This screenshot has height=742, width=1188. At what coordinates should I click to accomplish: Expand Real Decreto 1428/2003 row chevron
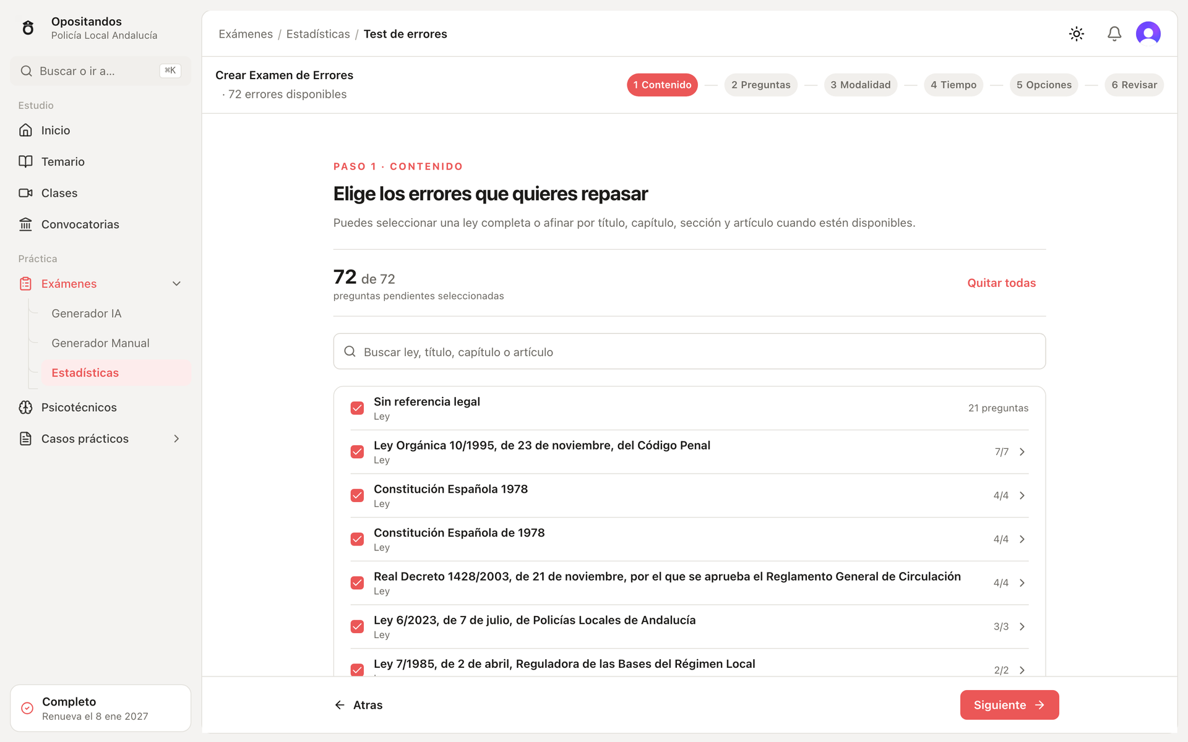click(1022, 583)
